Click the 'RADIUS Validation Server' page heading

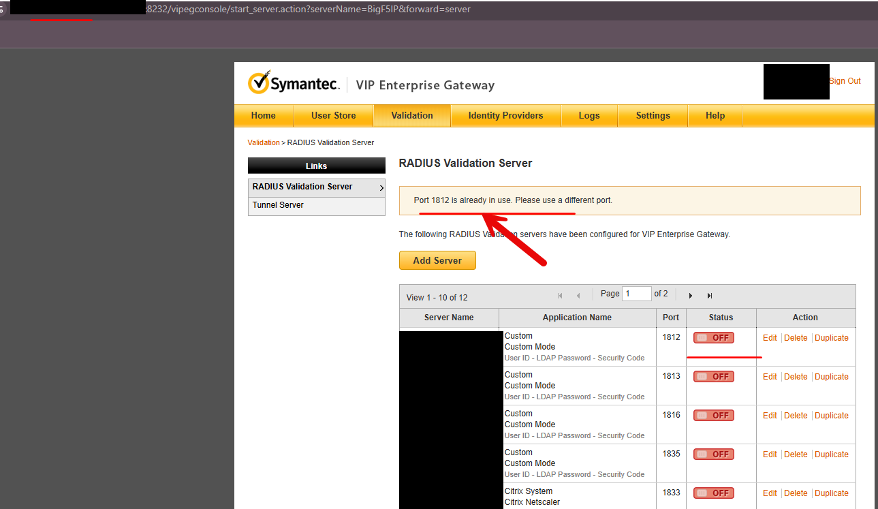point(465,164)
